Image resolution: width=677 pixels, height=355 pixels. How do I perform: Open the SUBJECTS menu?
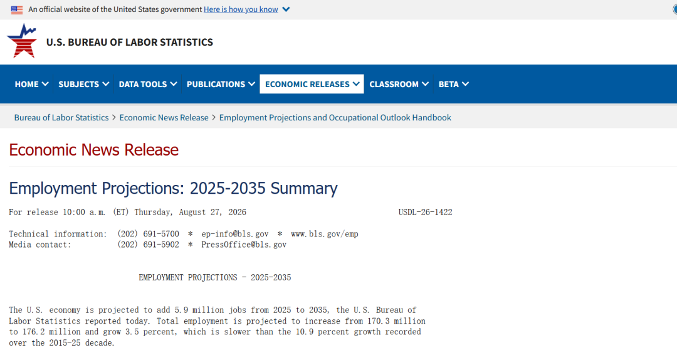tap(83, 84)
